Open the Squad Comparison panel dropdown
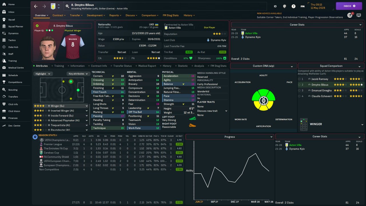The image size is (366, 206). pyautogui.click(x=359, y=66)
